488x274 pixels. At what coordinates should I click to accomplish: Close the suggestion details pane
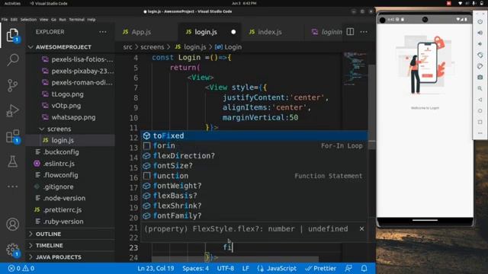click(x=361, y=229)
